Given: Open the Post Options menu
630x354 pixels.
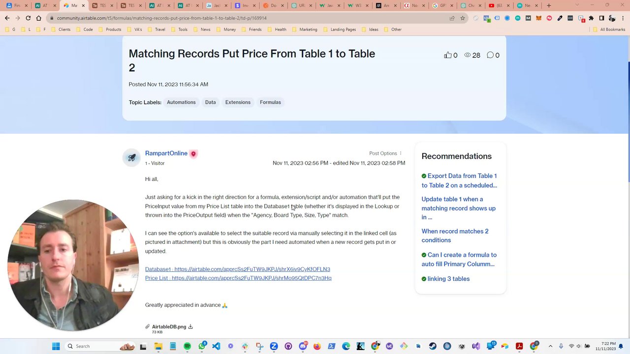Looking at the screenshot, I should pos(385,153).
